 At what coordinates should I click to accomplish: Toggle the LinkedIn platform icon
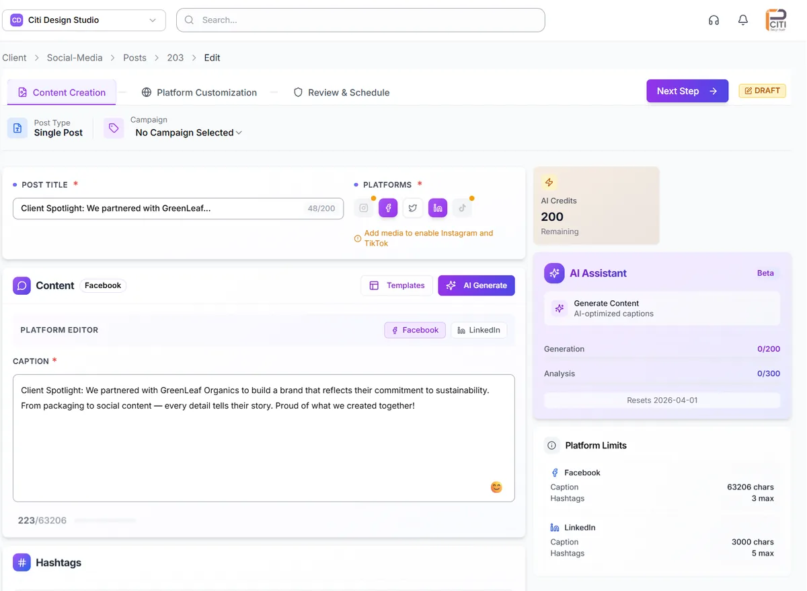438,208
